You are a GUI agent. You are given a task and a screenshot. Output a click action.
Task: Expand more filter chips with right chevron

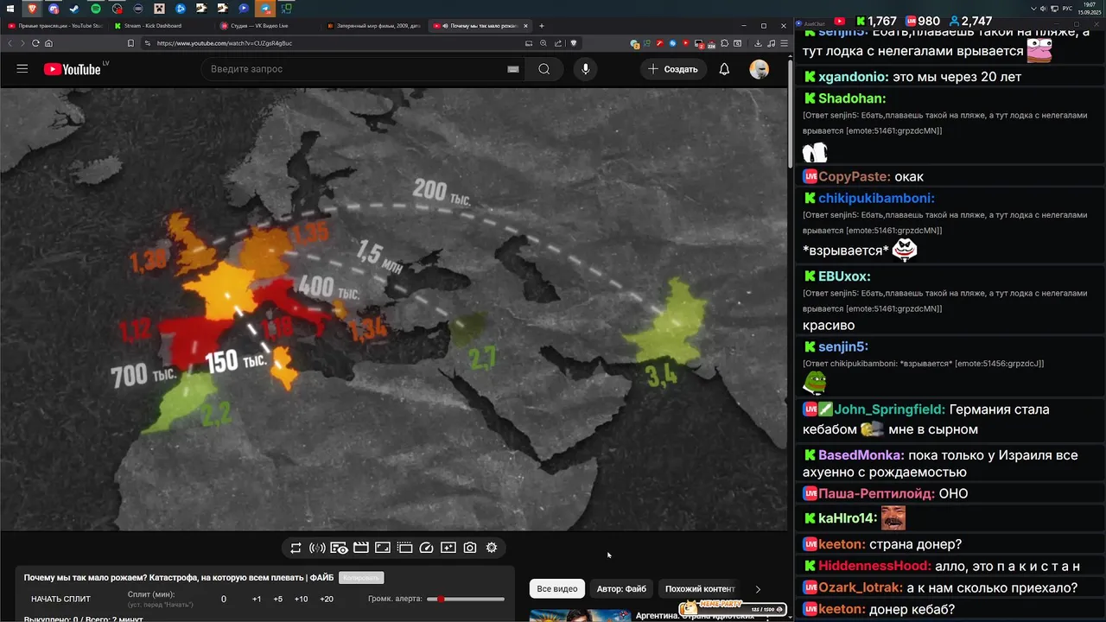coord(758,589)
